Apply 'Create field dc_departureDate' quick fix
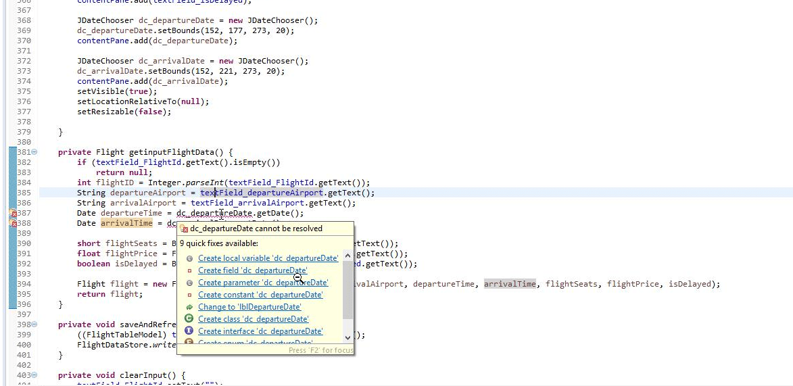 pyautogui.click(x=252, y=270)
